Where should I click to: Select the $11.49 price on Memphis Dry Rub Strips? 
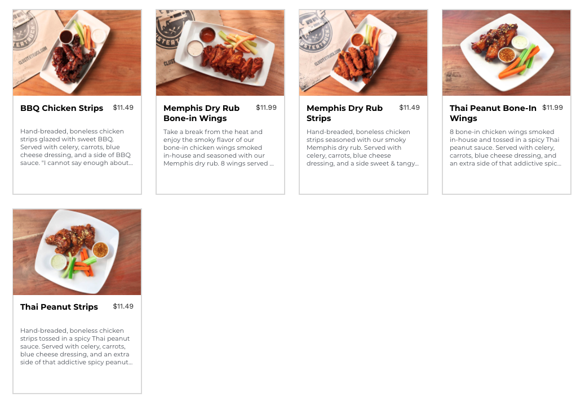click(x=409, y=108)
